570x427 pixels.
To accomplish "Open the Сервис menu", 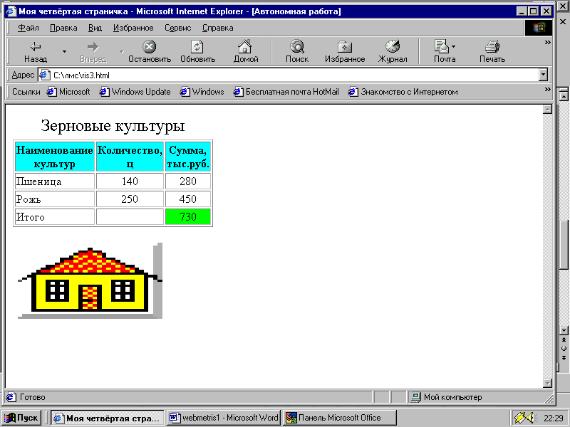I will coord(177,28).
